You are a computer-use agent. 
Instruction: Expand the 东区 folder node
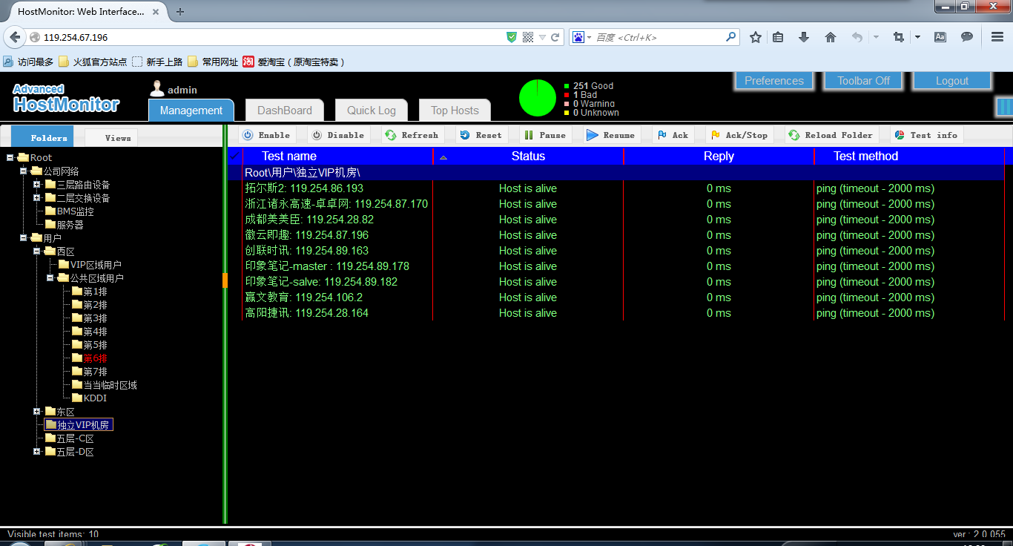(x=37, y=412)
